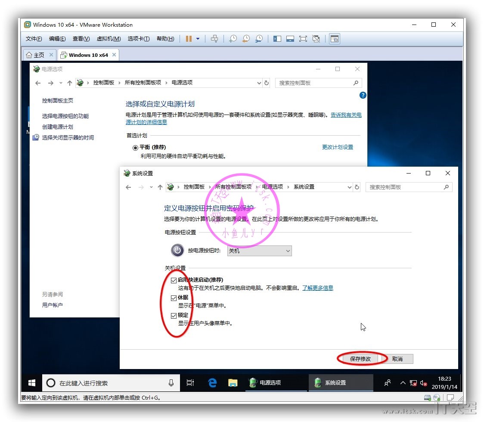Viewport: 484px width, 422px height.
Task: Open the 帮助(H) menu
Action: pyautogui.click(x=165, y=39)
